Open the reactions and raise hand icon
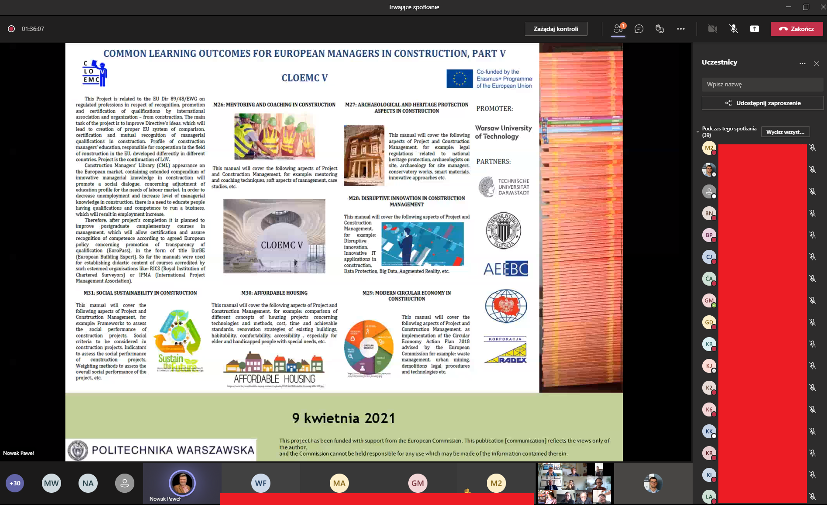827x505 pixels. 660,29
